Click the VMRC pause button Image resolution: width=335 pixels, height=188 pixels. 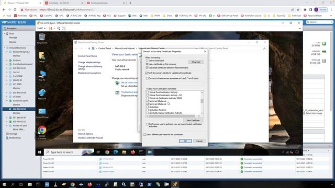click(x=51, y=28)
